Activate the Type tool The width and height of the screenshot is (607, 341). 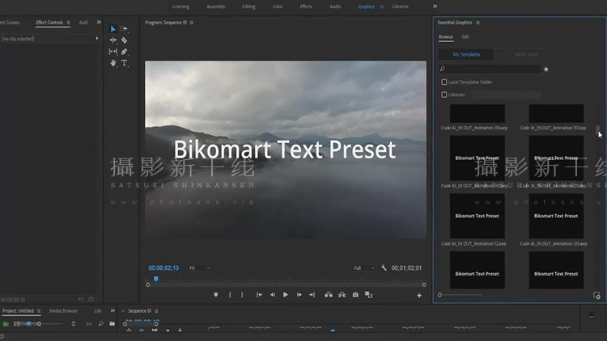coord(124,63)
